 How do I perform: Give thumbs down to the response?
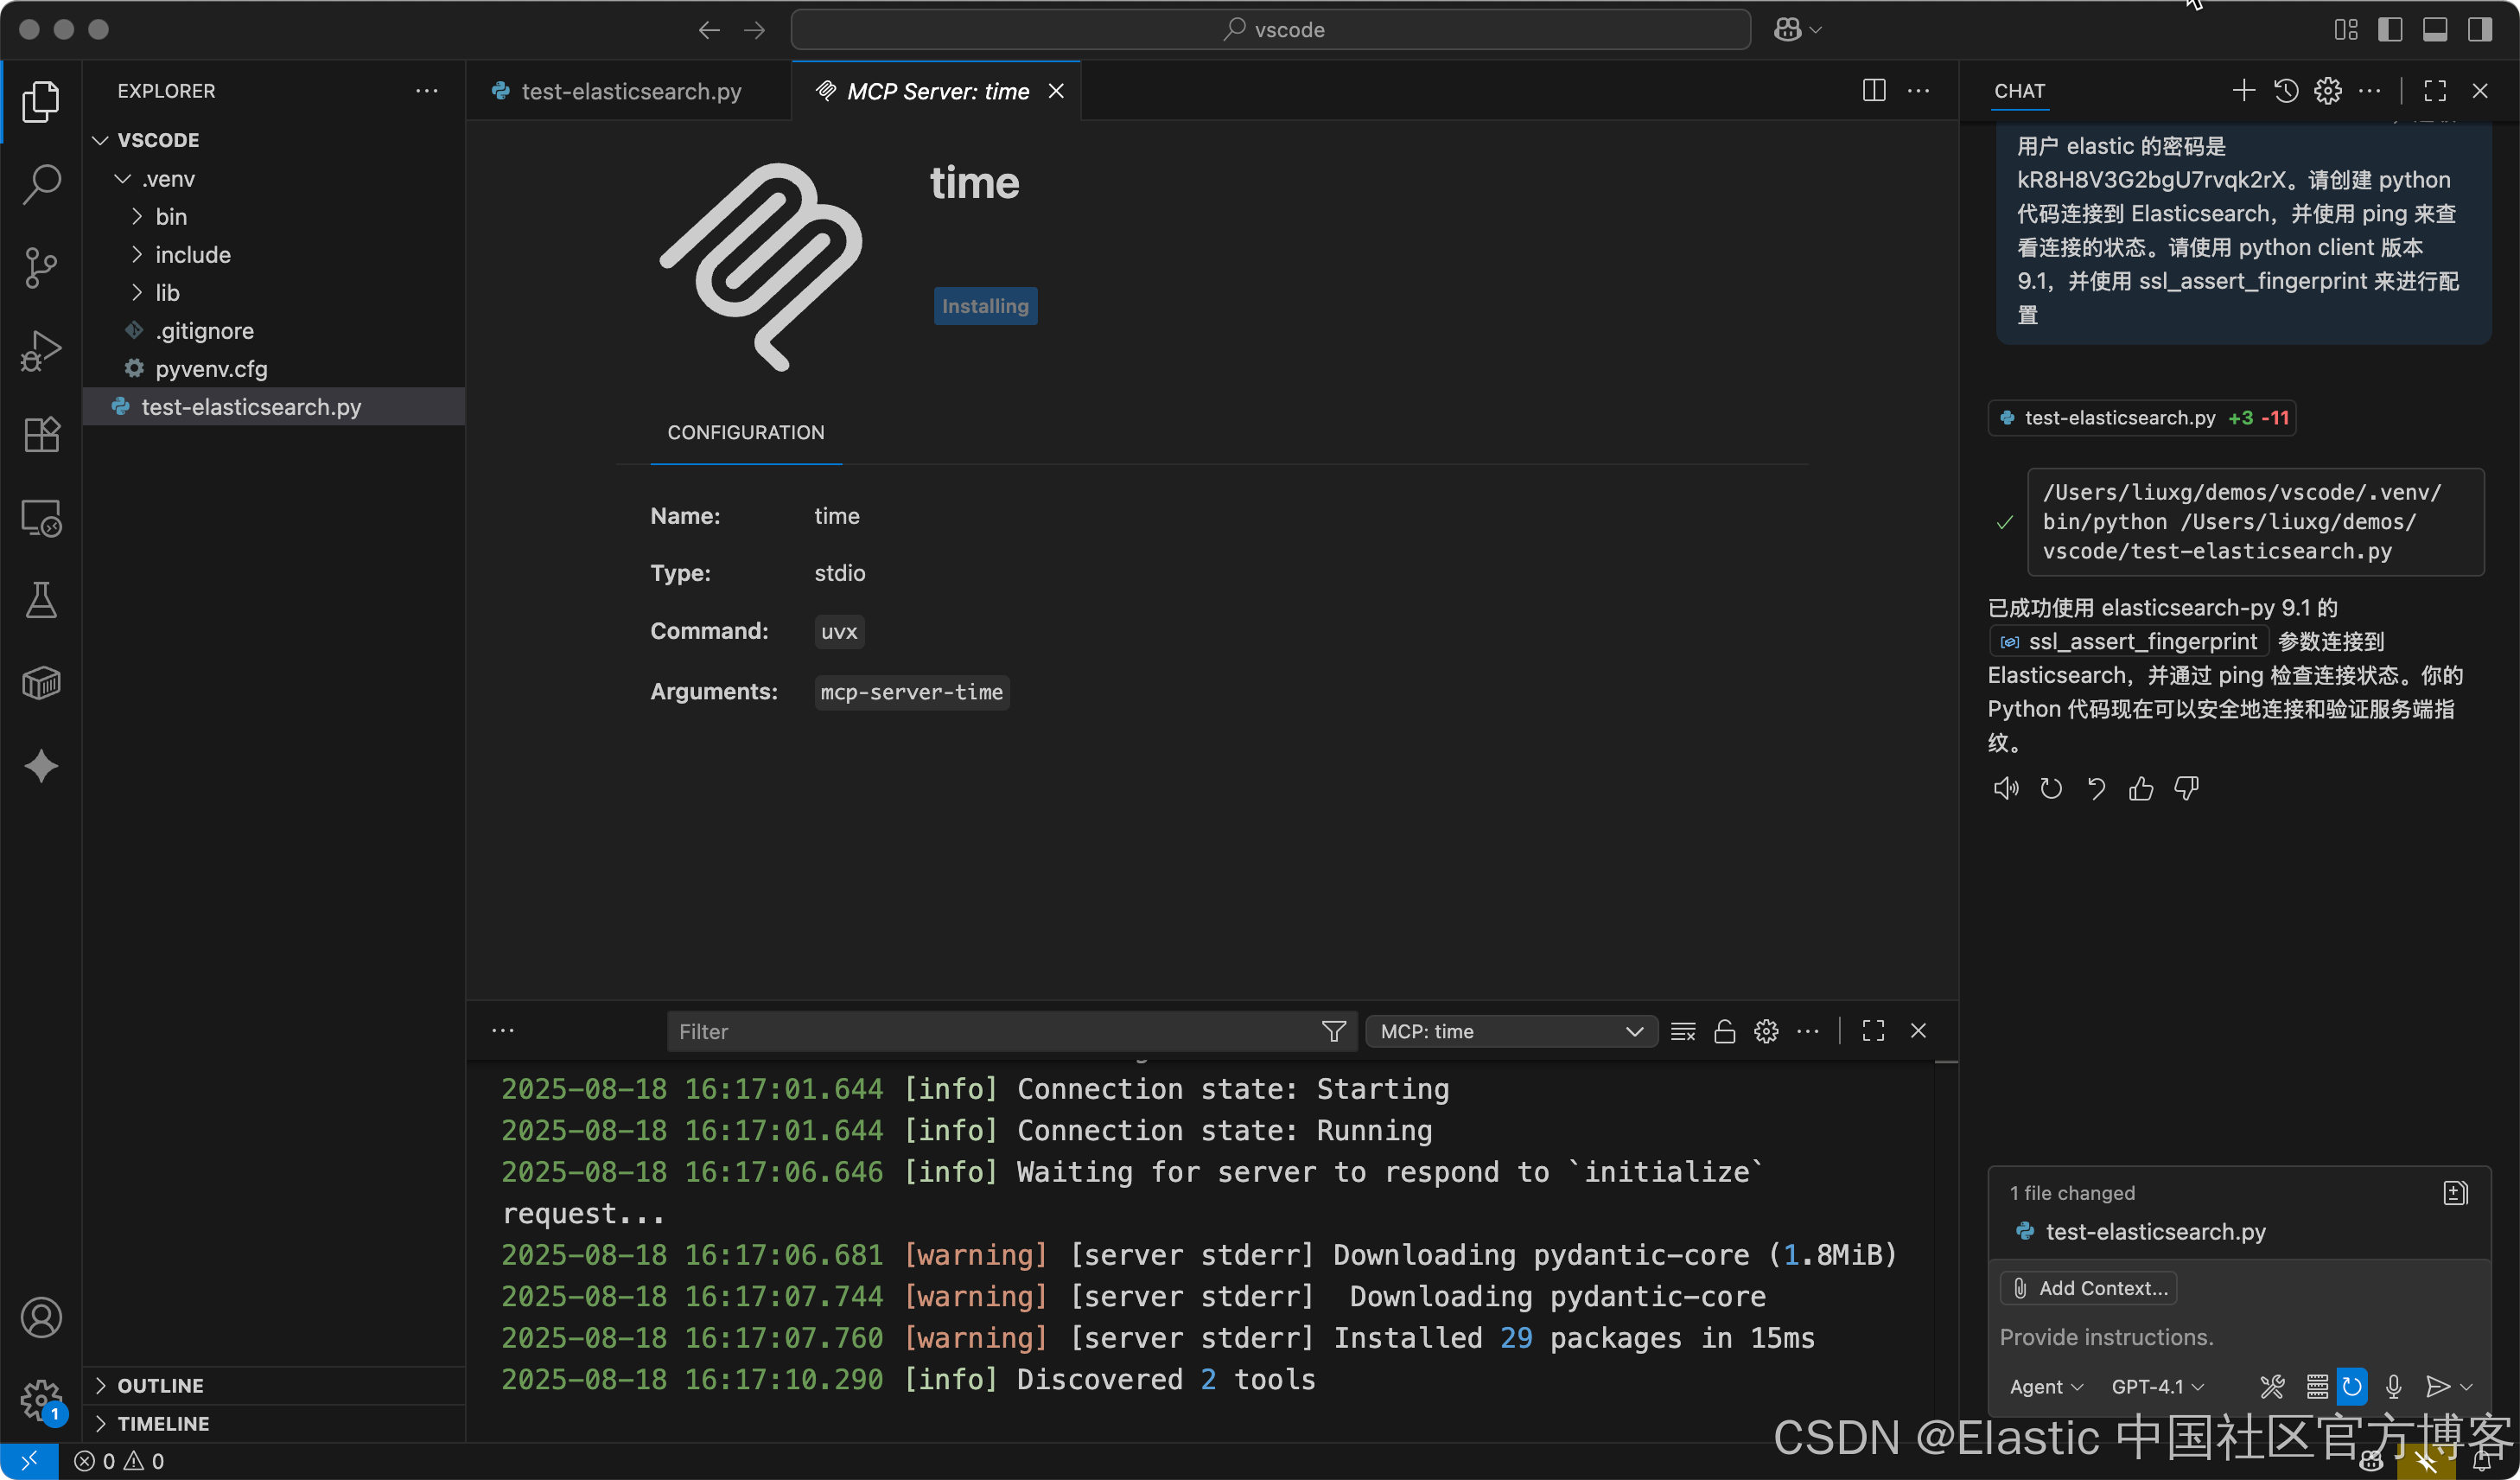pyautogui.click(x=2187, y=788)
